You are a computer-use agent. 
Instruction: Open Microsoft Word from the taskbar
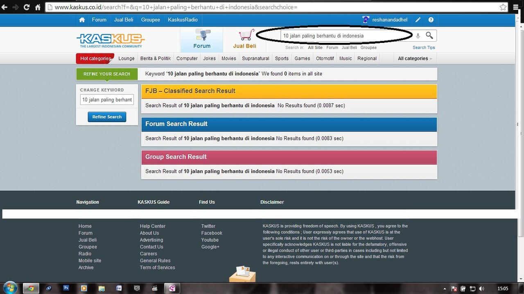click(x=119, y=288)
